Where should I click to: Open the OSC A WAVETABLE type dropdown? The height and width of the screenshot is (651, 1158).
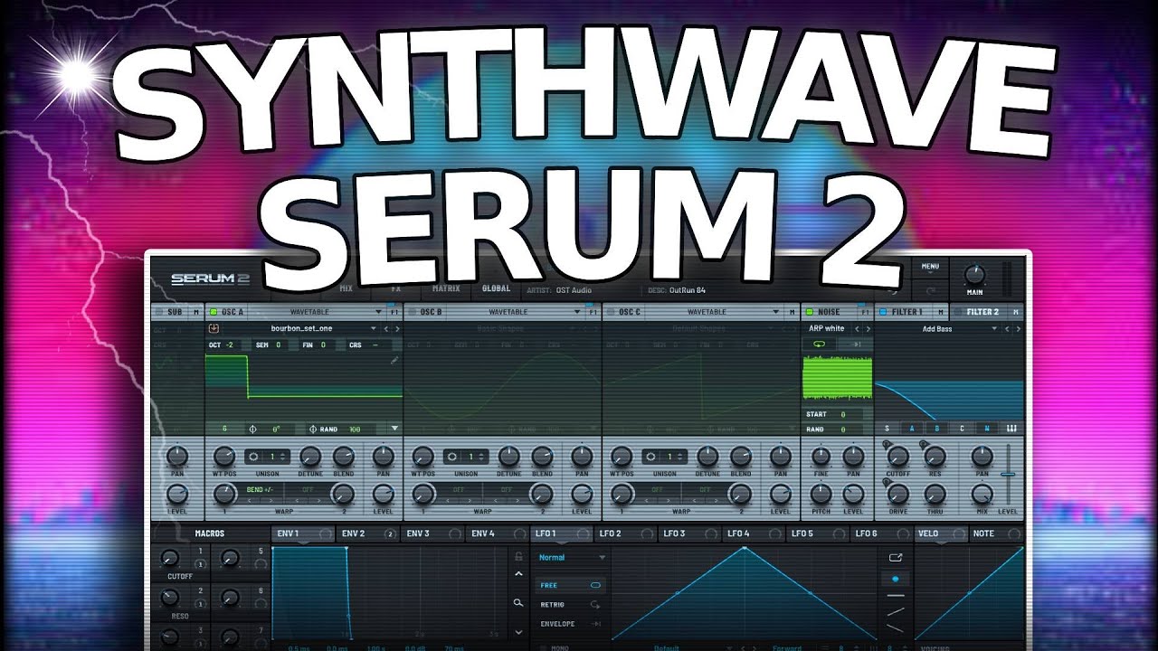[x=321, y=311]
